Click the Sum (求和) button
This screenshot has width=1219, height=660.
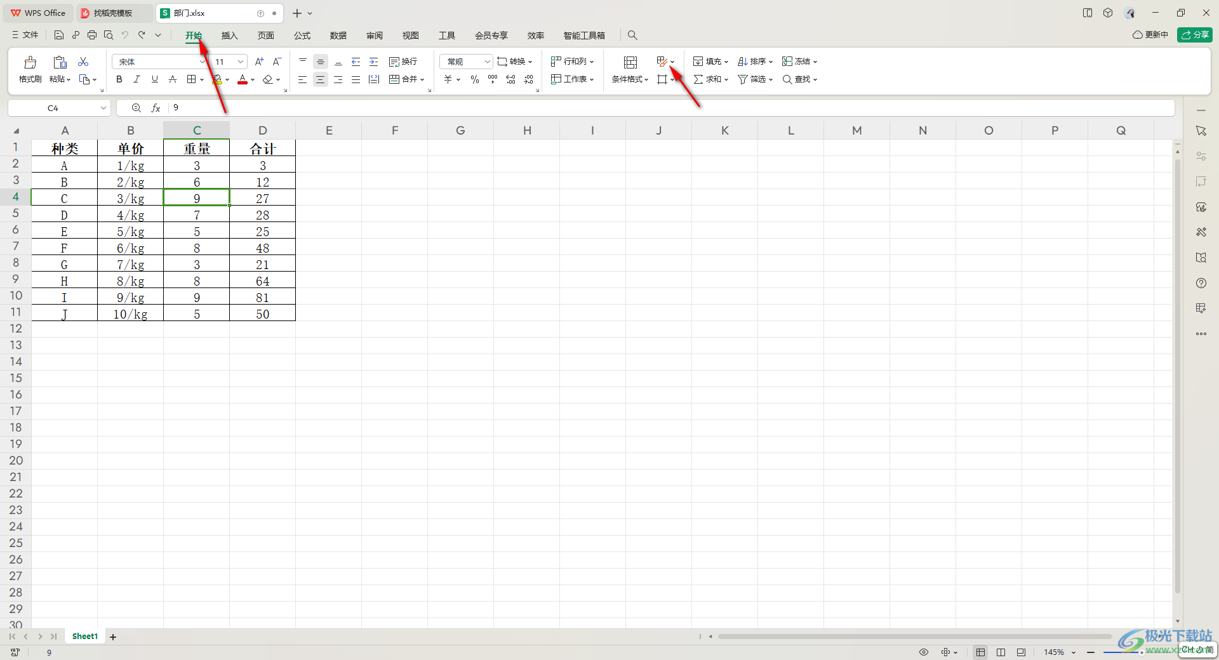click(x=710, y=79)
